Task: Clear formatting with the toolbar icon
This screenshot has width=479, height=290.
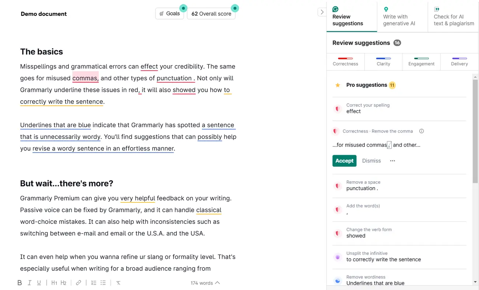Action: point(118,282)
